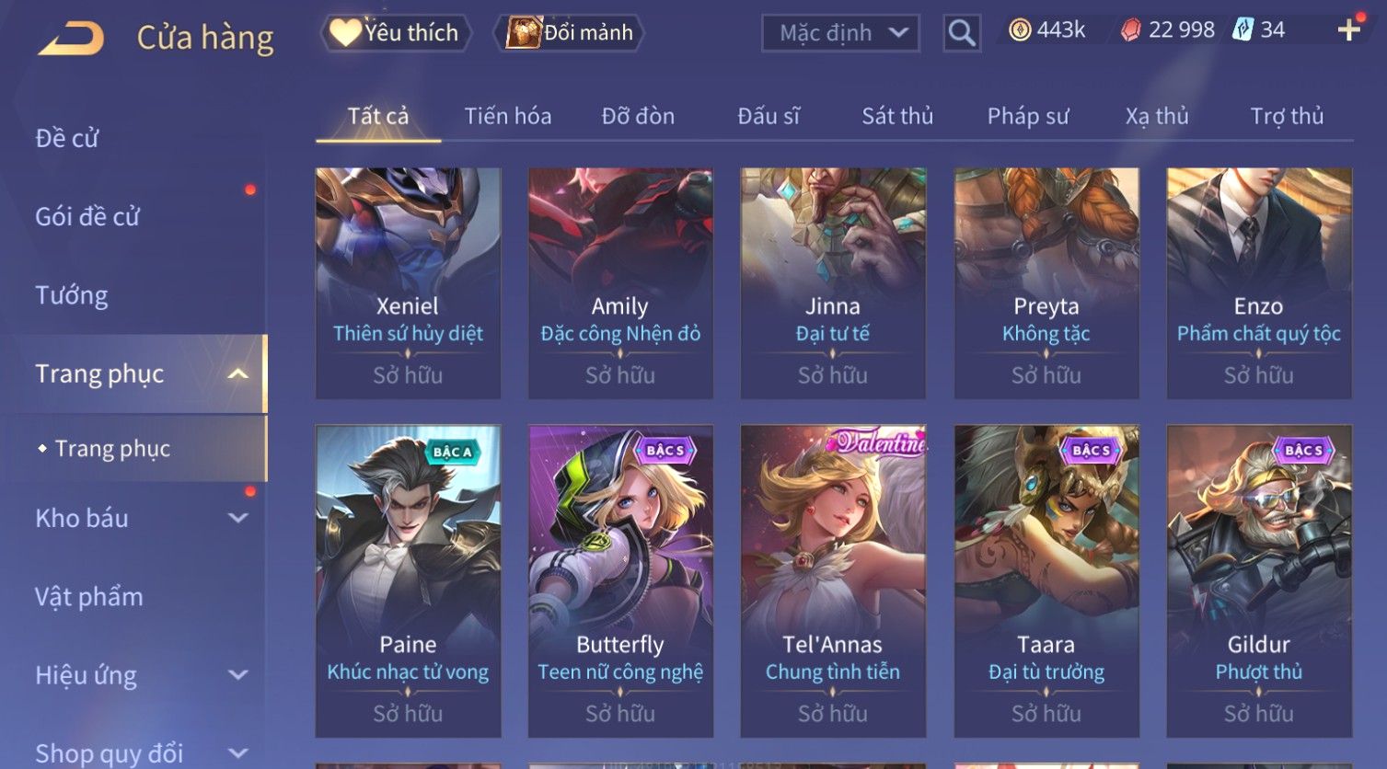Screen dimensions: 1387x769
Task: Open Gói đề cử sidebar item
Action: (87, 217)
